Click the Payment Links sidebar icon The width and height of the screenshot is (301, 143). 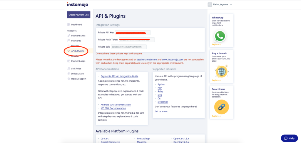[69, 36]
